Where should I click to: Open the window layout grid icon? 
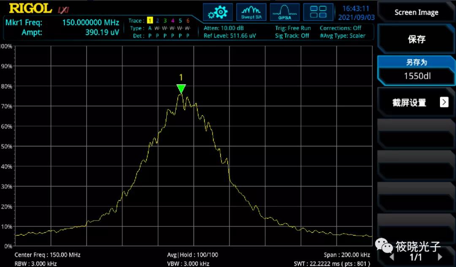(318, 12)
